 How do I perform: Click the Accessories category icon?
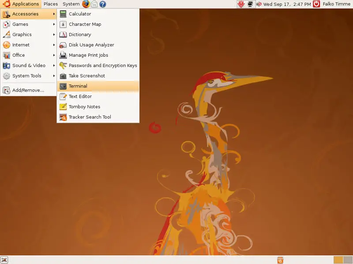(6, 14)
